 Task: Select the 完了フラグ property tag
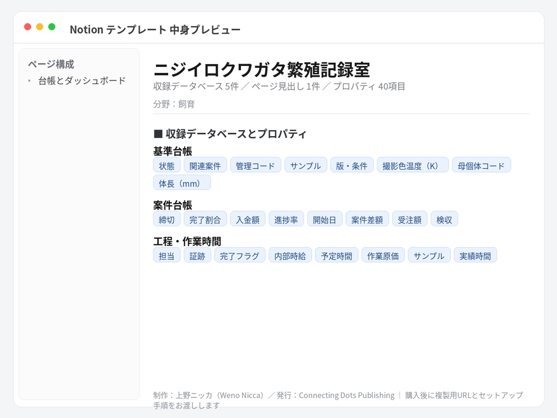pos(240,256)
